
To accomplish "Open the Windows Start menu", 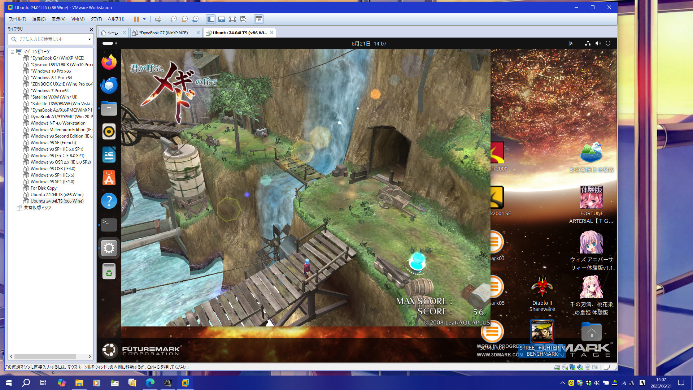I will (9, 383).
